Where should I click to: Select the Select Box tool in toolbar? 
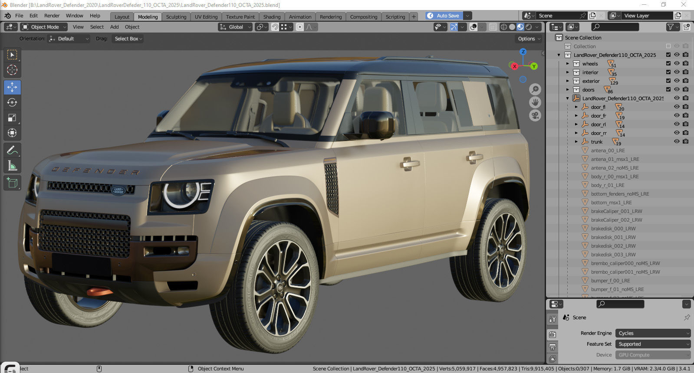click(12, 55)
